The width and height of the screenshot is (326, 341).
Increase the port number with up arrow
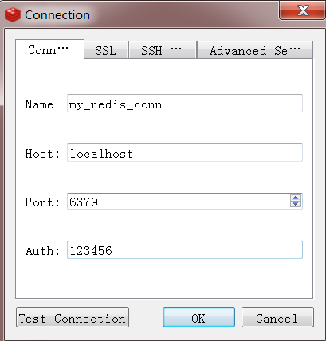pos(296,198)
